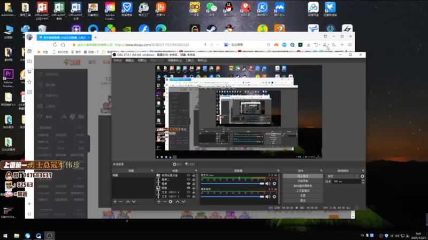Open the source Filters button under preview

click(x=190, y=164)
